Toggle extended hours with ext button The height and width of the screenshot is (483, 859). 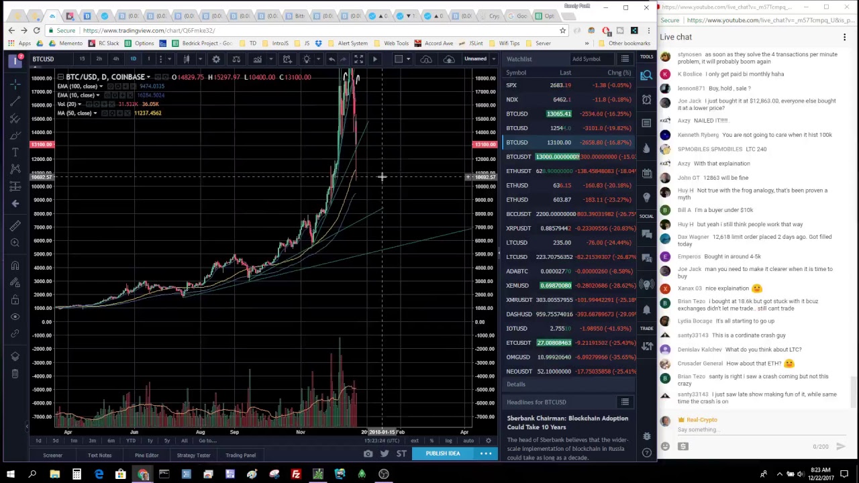(x=415, y=441)
